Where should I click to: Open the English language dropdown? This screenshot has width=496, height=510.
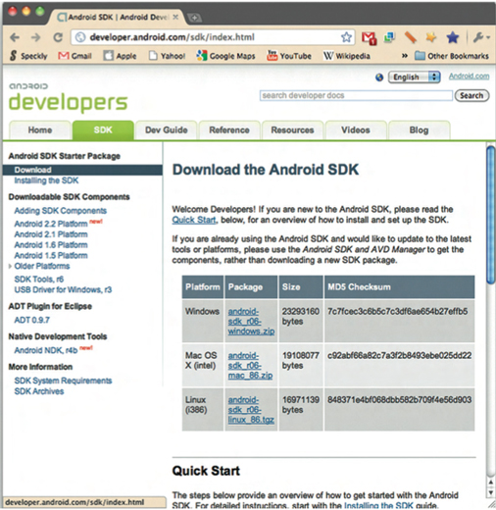tap(414, 77)
